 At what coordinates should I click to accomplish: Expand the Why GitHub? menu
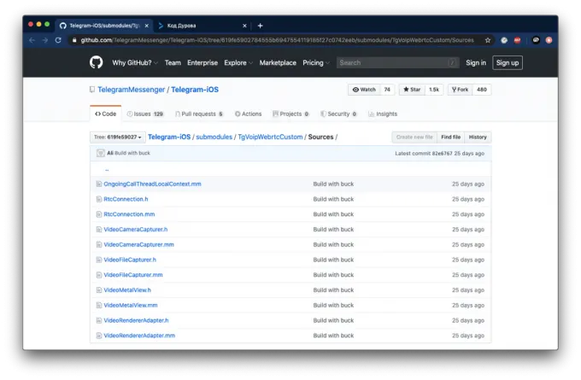135,62
